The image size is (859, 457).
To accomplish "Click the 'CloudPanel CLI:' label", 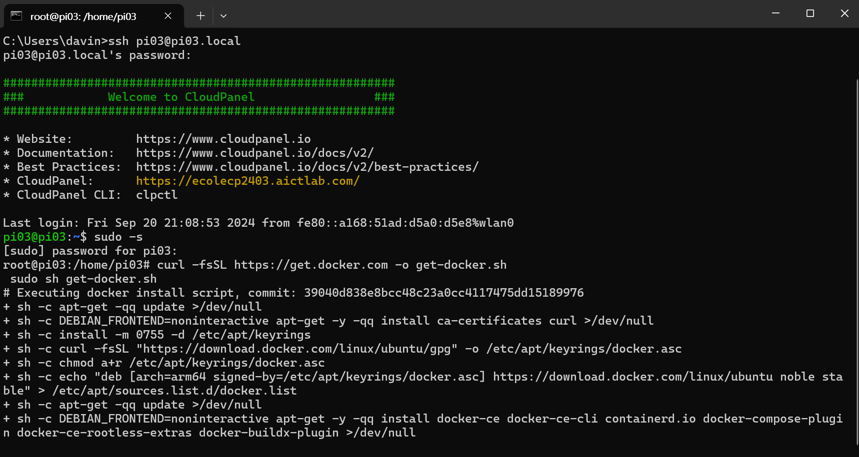I will point(69,195).
